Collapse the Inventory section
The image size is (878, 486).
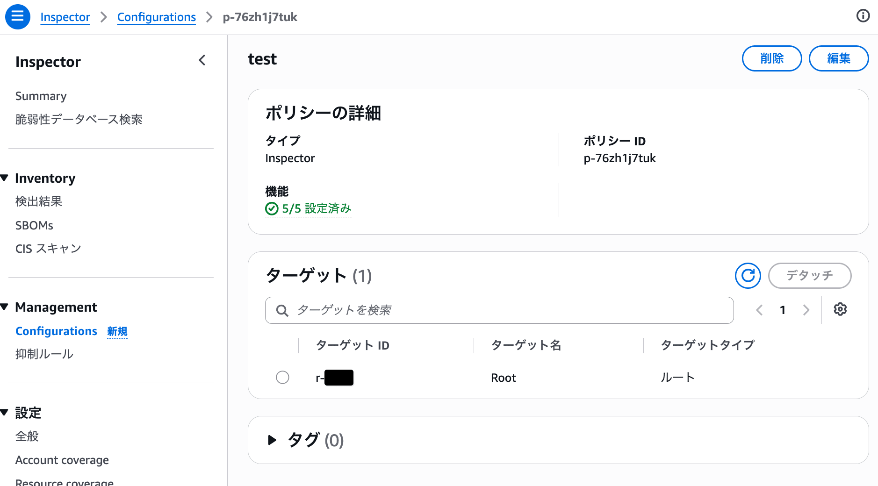click(x=5, y=178)
